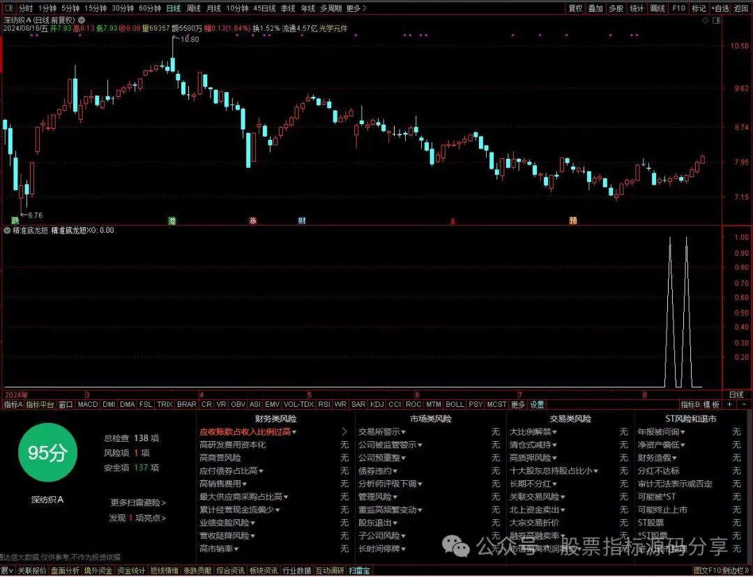The height and width of the screenshot is (577, 753).
Task: Expand 公司被监管警示 dropdown
Action: tap(390, 445)
